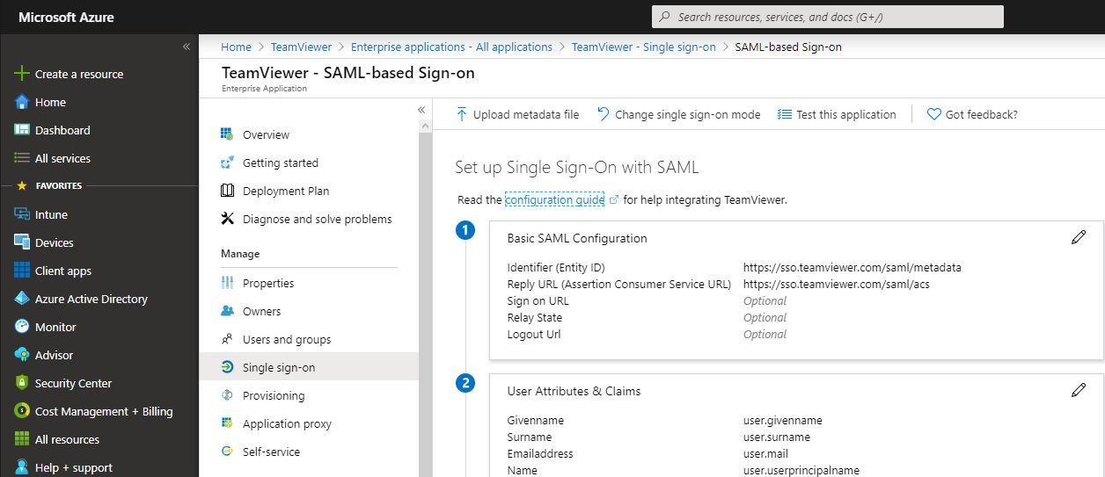
Task: Click the Relay State label
Action: pyautogui.click(x=535, y=317)
